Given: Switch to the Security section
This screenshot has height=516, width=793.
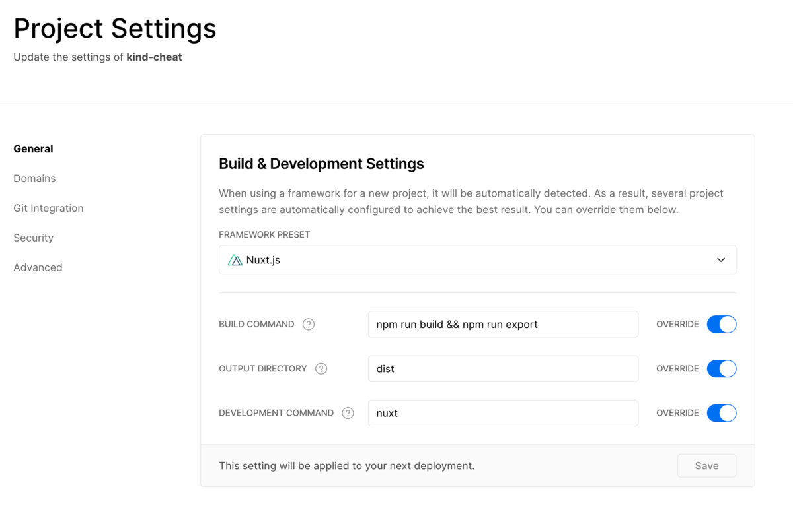Looking at the screenshot, I should pyautogui.click(x=33, y=238).
